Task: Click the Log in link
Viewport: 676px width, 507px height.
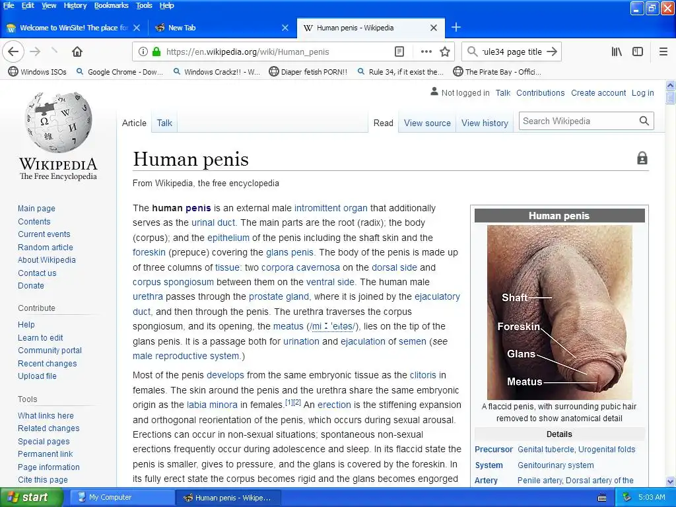Action: (x=643, y=92)
